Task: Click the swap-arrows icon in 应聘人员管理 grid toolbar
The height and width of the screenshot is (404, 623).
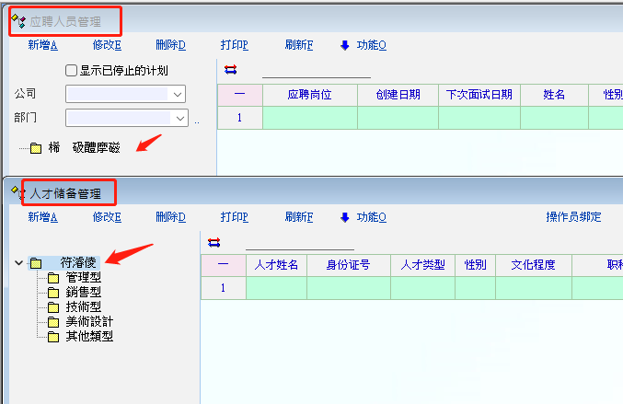Action: (230, 69)
